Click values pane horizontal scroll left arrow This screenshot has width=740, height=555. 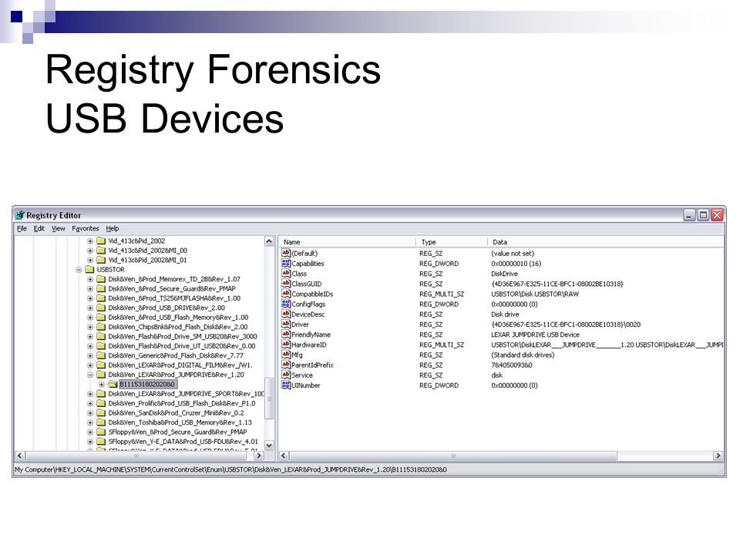pyautogui.click(x=284, y=456)
